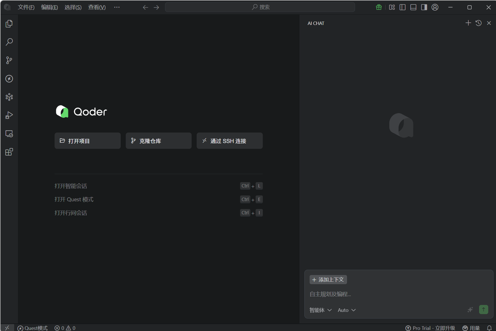Image resolution: width=496 pixels, height=331 pixels.
Task: Start a new AI chat with the plus icon
Action: [x=468, y=23]
